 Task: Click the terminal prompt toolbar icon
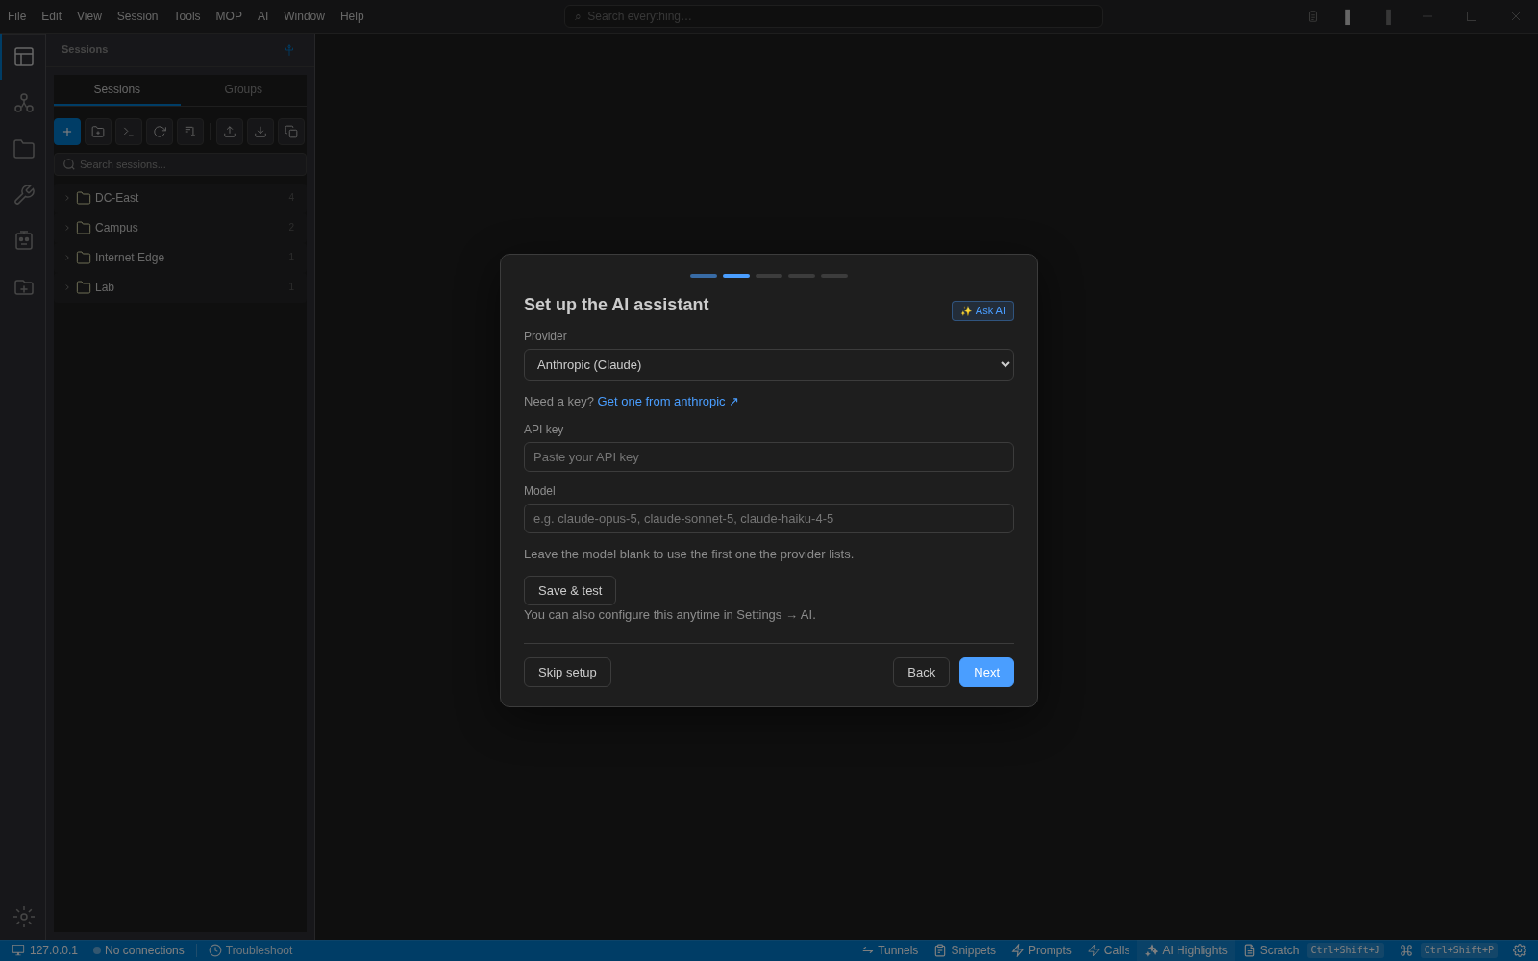pyautogui.click(x=129, y=132)
